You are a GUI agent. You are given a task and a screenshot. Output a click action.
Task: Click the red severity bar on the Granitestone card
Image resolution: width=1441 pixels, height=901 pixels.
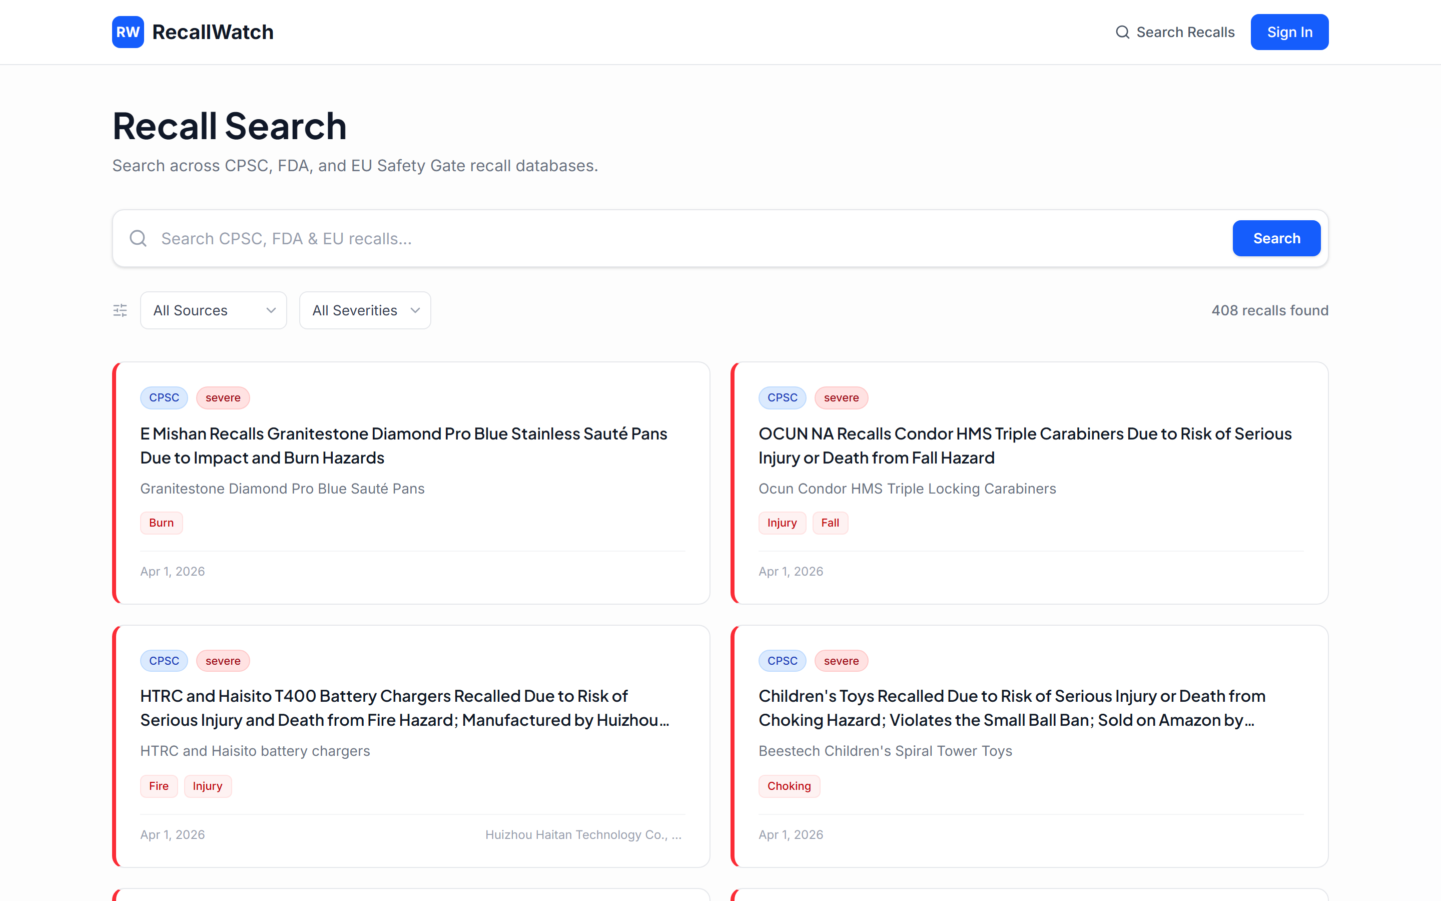coord(114,482)
